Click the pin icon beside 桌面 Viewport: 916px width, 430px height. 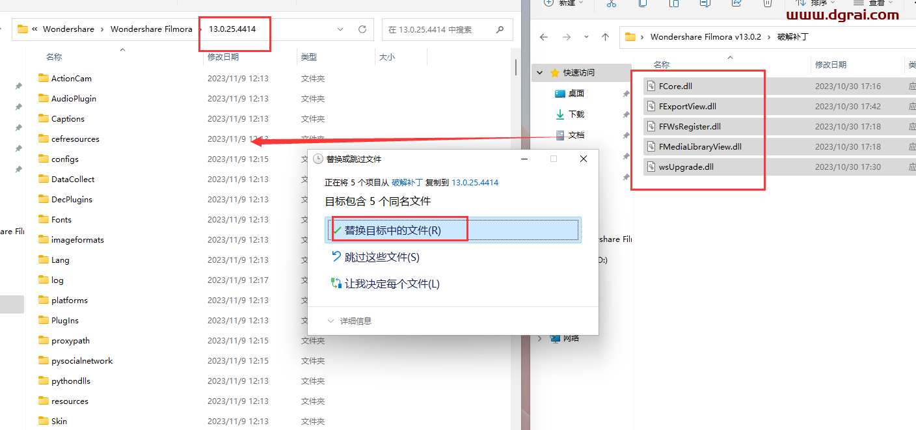(625, 94)
